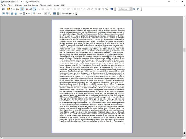Click the vertical scrollbar thumb

184,50
